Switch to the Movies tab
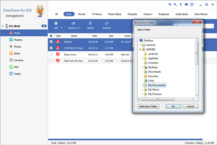The width and height of the screenshot is (217, 145). 82,14
